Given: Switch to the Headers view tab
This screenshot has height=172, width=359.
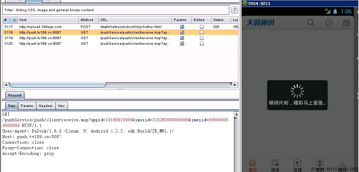Looking at the screenshot, I should (46, 106).
